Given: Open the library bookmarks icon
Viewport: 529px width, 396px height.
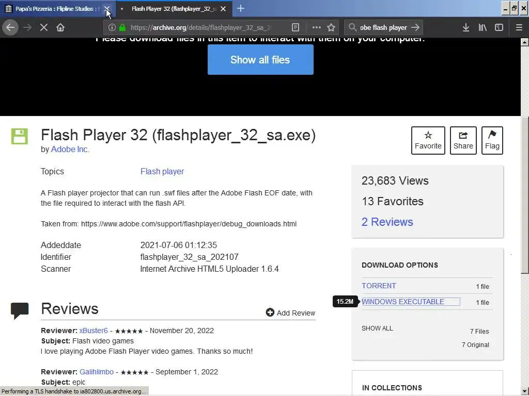Looking at the screenshot, I should [483, 28].
